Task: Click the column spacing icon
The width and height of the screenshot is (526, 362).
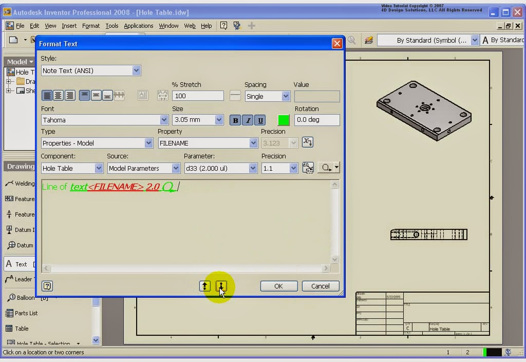Action: click(x=119, y=96)
